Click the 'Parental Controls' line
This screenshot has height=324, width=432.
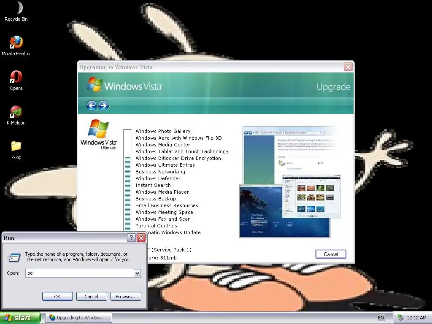click(x=156, y=226)
